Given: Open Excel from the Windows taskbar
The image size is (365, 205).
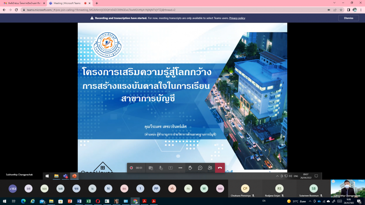Looking at the screenshot, I should pyautogui.click(x=88, y=201).
